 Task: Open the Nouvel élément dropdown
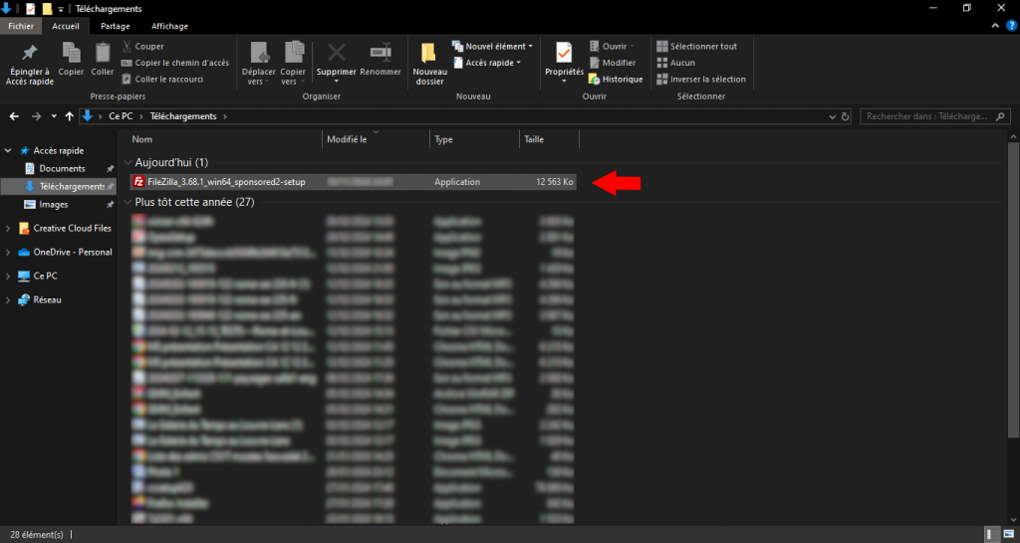click(x=492, y=46)
